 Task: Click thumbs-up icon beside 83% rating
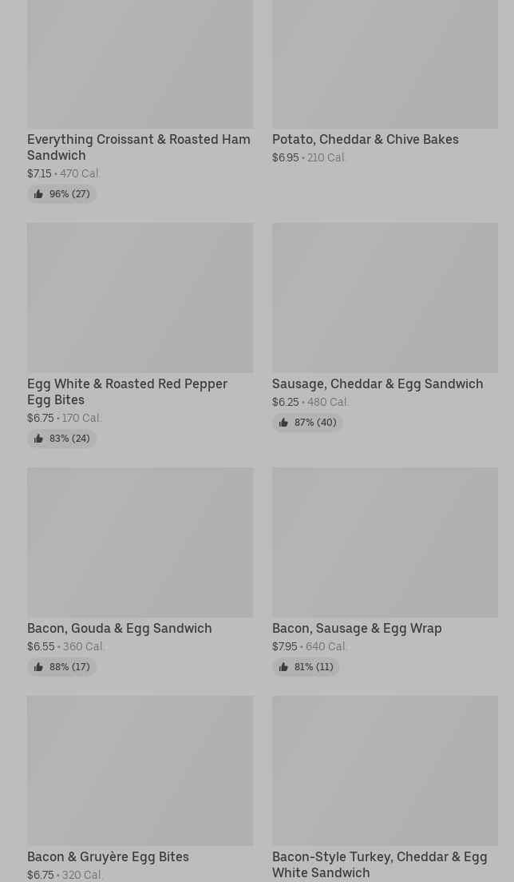click(x=38, y=439)
